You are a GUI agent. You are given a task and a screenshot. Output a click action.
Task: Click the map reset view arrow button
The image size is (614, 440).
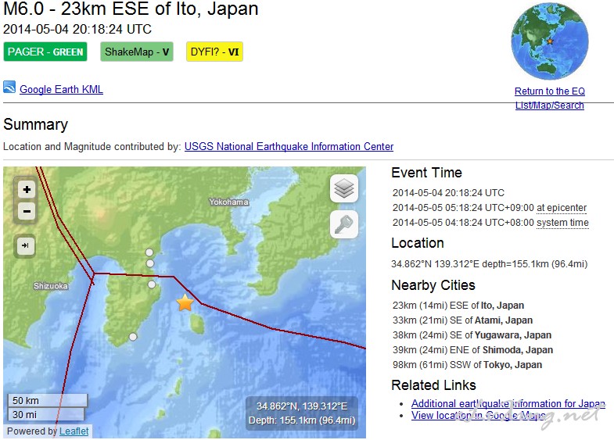click(x=27, y=245)
